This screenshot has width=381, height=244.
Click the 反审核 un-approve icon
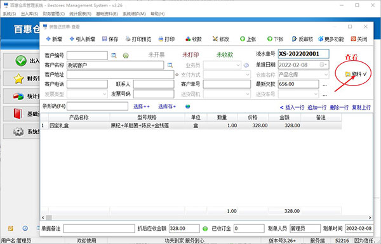(x=294, y=39)
